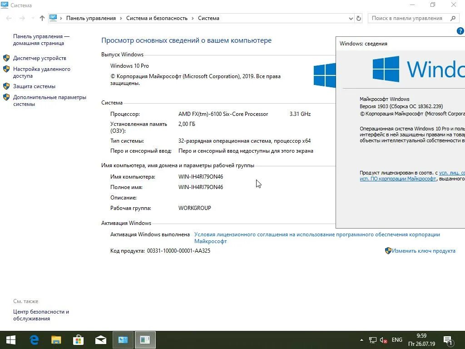
Task: Switch to Windows сведения taskbar button
Action: tap(145, 340)
